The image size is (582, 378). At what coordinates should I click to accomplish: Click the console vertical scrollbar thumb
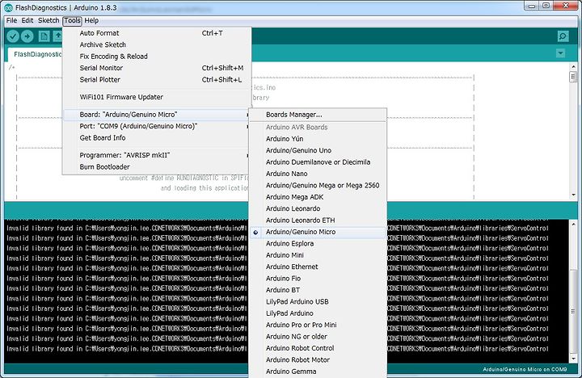pyautogui.click(x=573, y=312)
